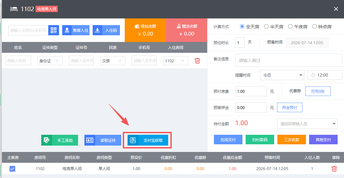The height and width of the screenshot is (178, 344).
Task: Click 读取证件 read ID button
Action: (103, 140)
